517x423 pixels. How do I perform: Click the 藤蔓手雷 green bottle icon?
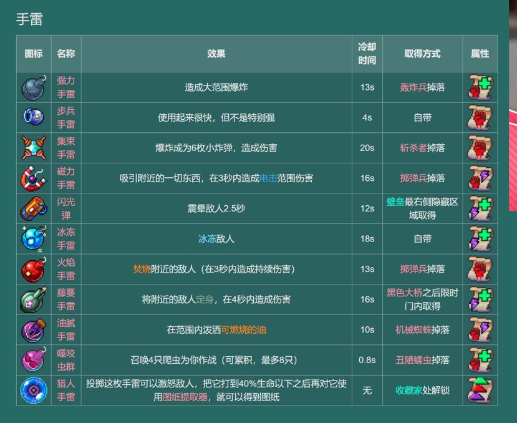[x=34, y=299]
